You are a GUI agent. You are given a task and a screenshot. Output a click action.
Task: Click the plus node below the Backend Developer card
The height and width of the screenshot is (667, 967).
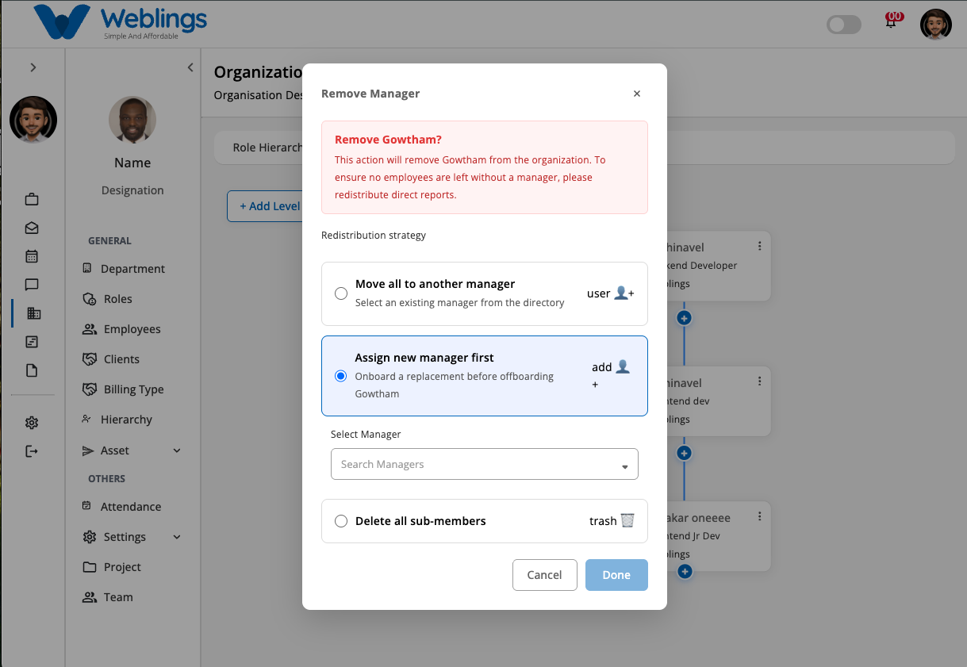pos(685,318)
